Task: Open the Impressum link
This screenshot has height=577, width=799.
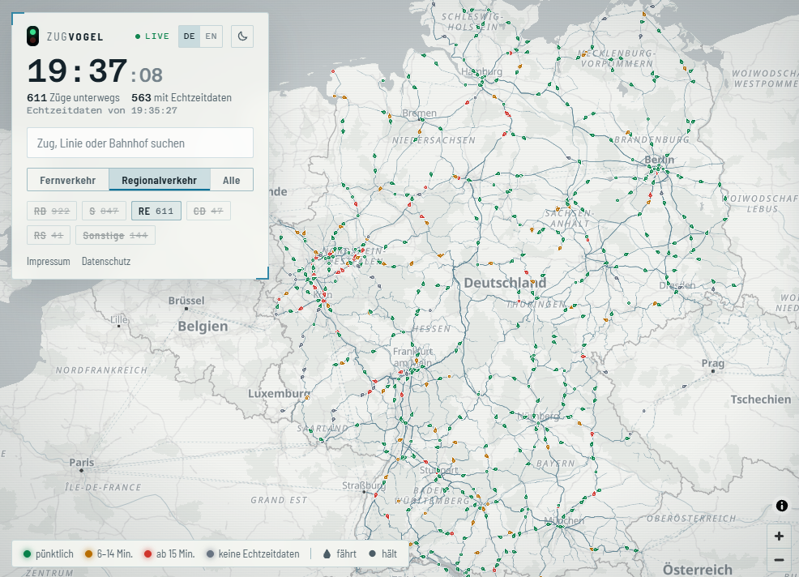Action: pos(49,261)
